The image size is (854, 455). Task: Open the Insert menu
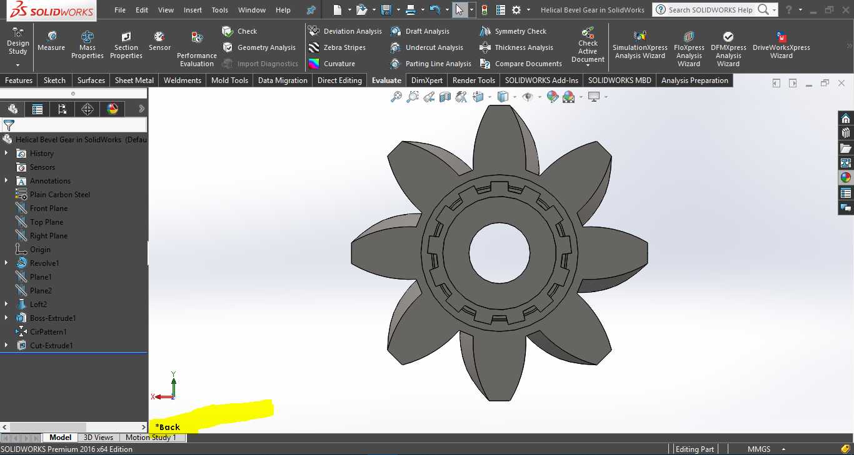click(193, 10)
